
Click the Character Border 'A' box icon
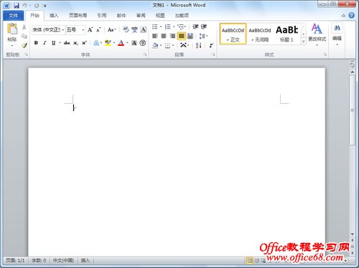[x=143, y=29]
